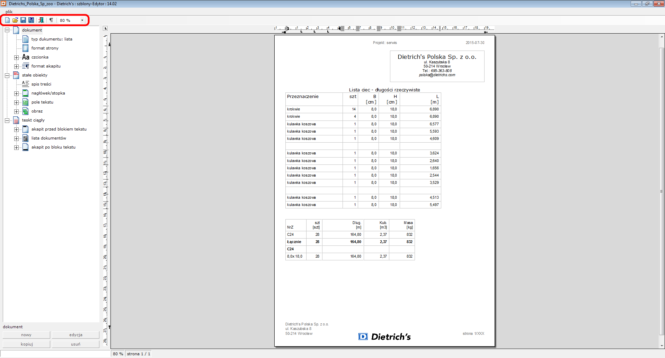Expand the 'nagłówek/stopka' tree node

tap(16, 93)
